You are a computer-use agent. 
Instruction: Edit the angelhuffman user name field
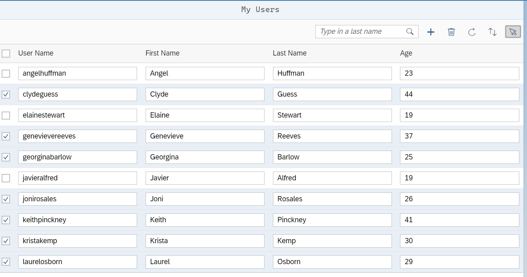tap(77, 73)
